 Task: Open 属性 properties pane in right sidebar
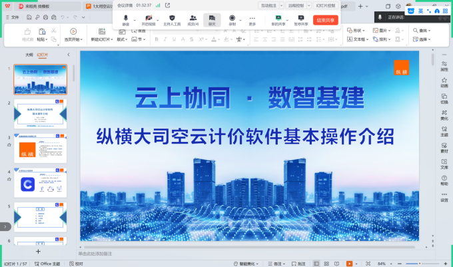click(444, 65)
